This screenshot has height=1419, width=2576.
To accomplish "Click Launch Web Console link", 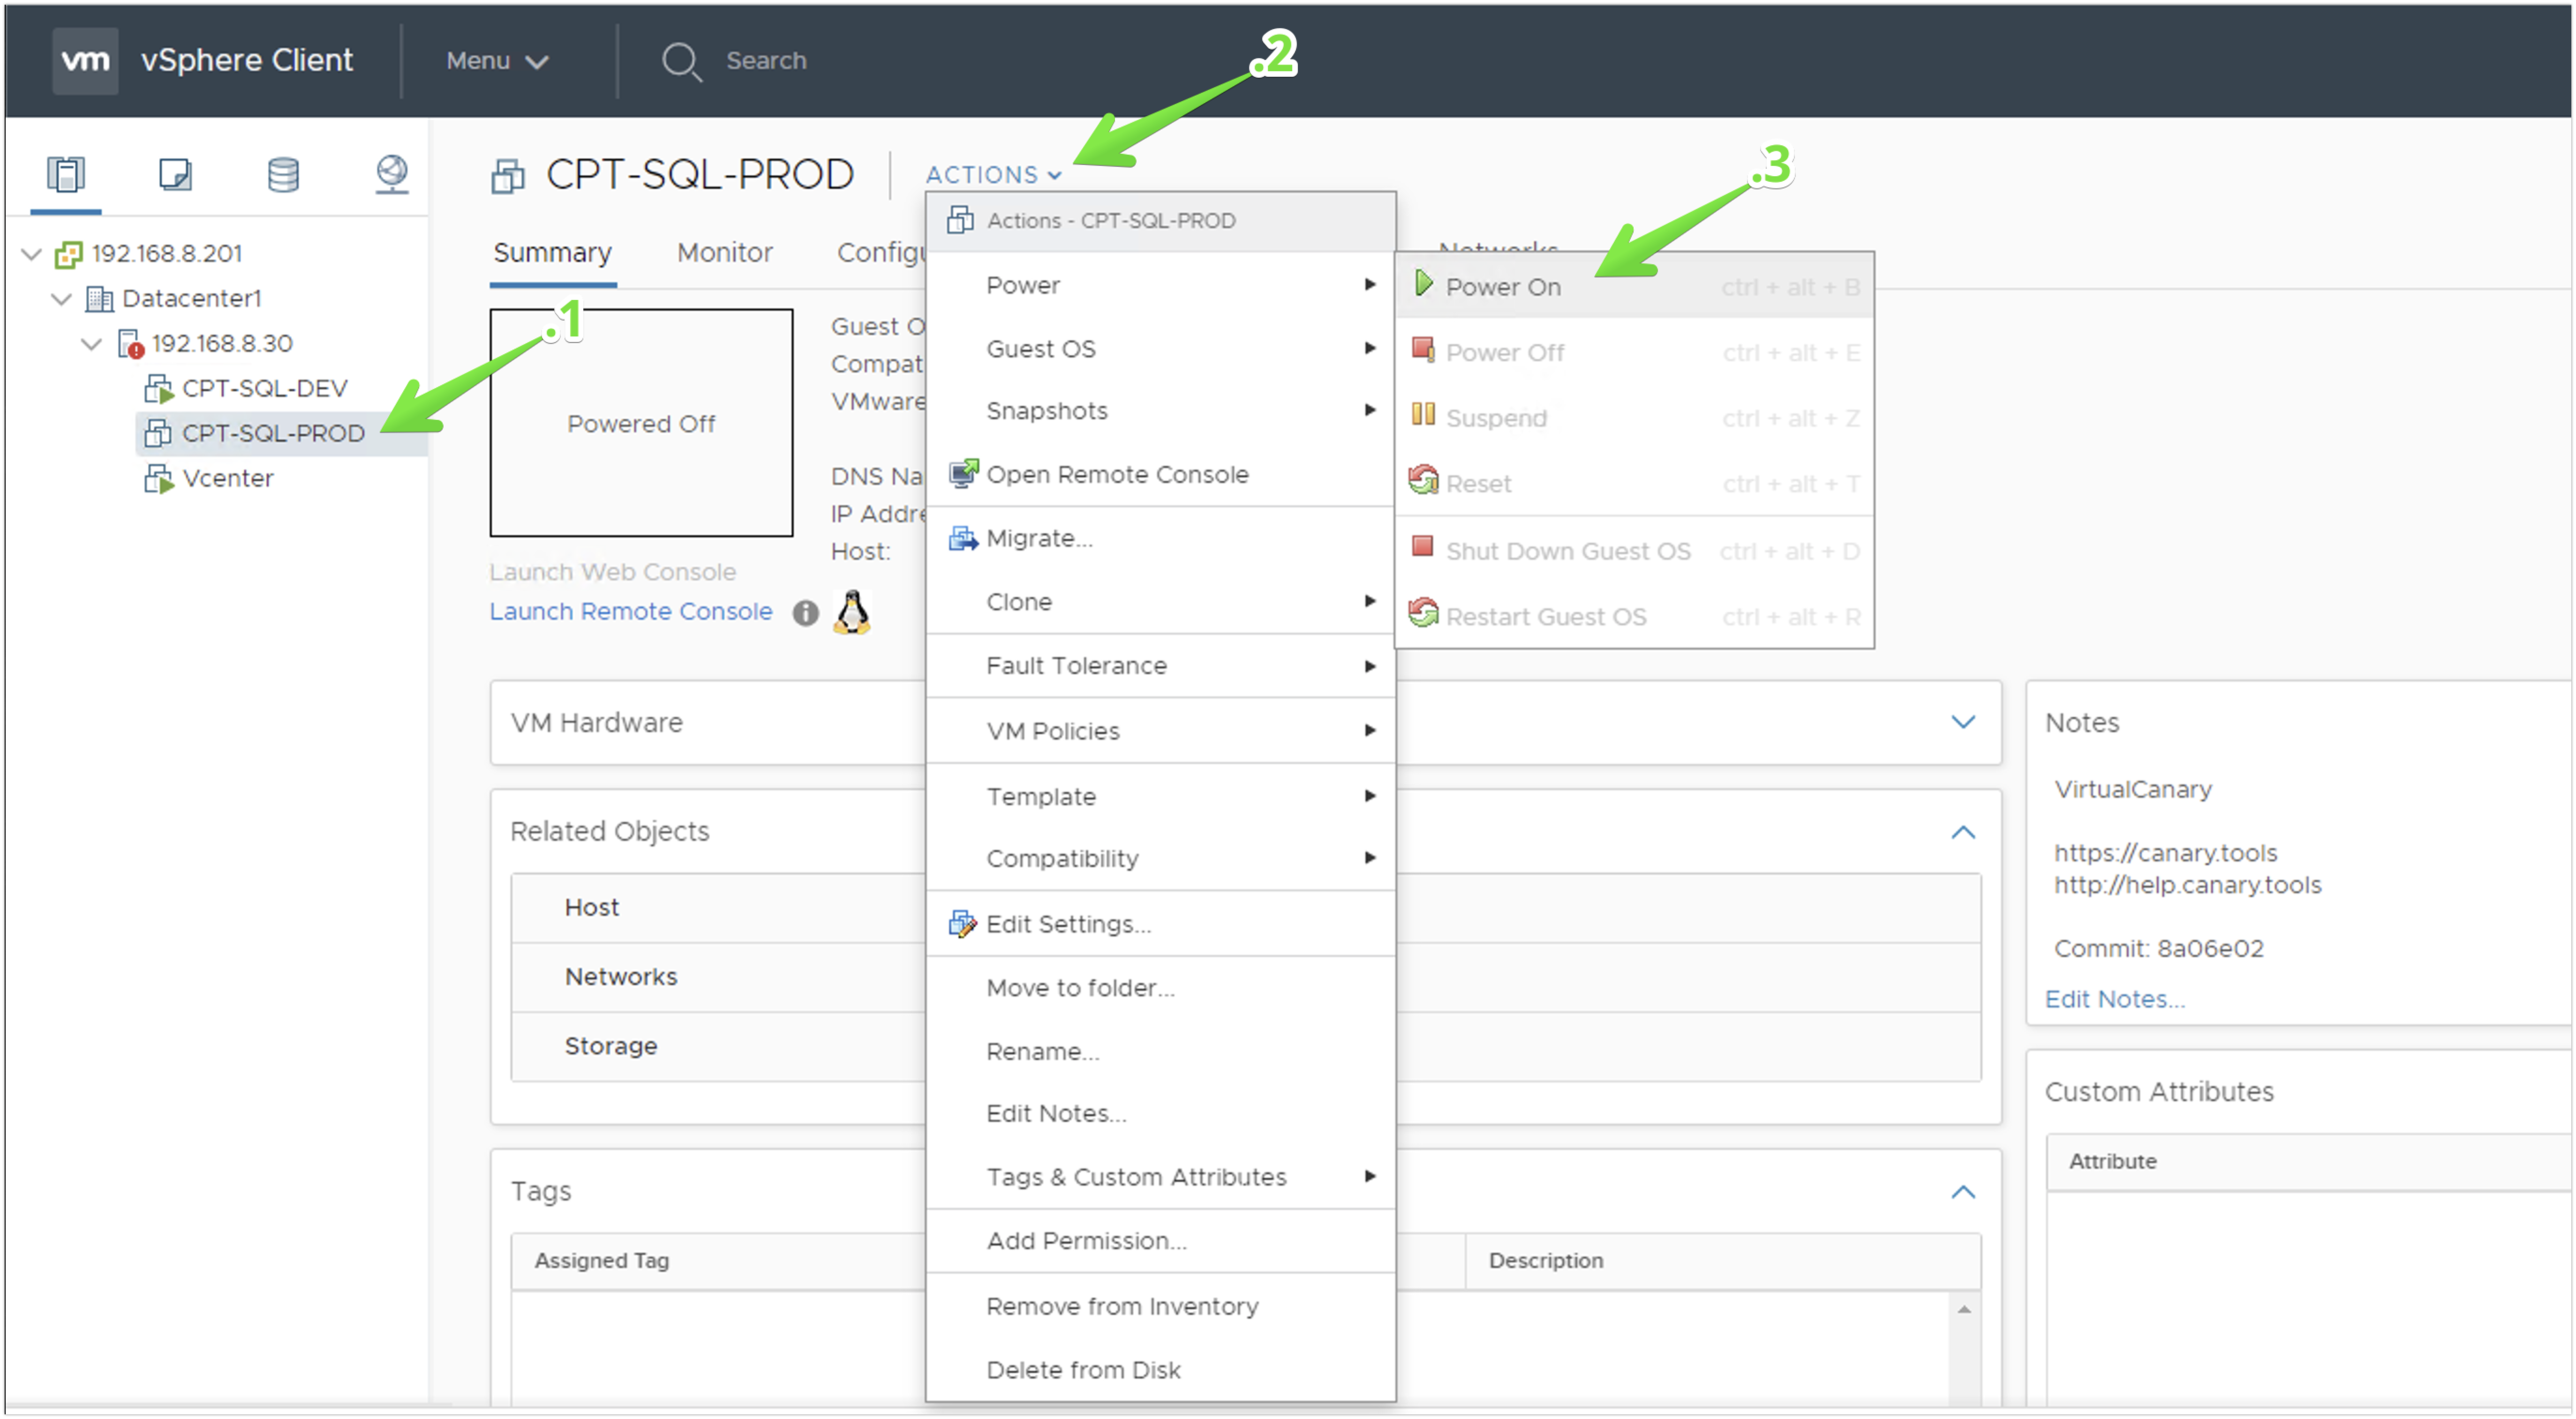I will 612,573.
